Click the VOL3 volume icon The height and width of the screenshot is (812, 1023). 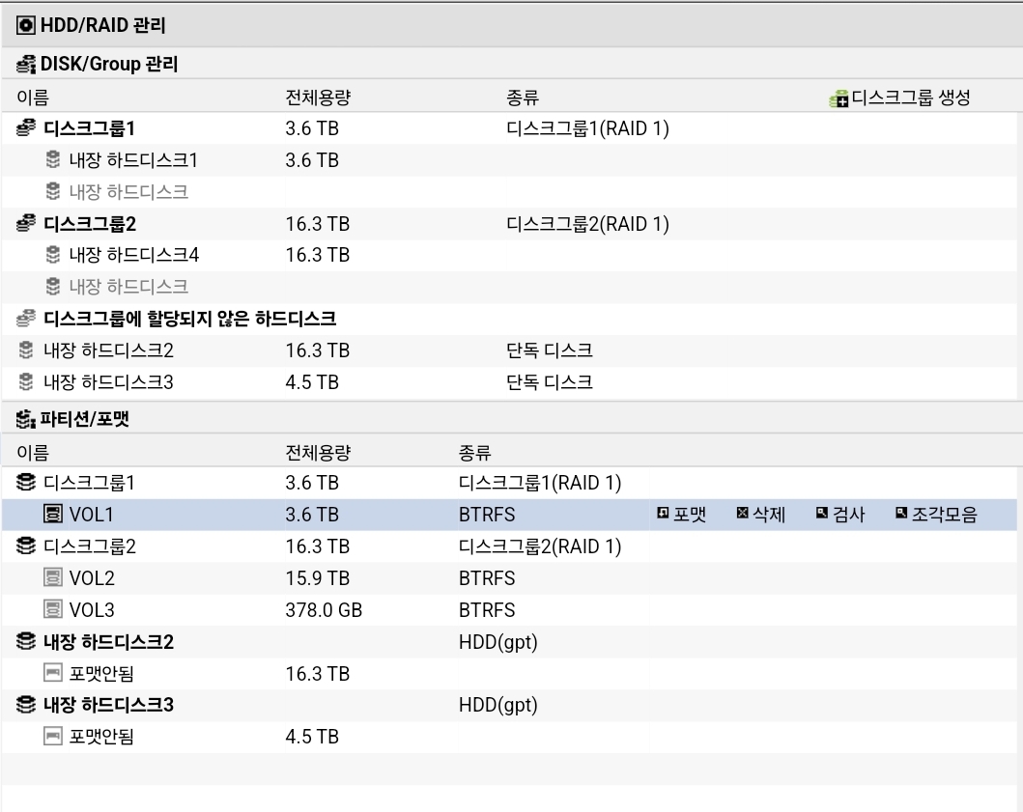pyautogui.click(x=53, y=609)
